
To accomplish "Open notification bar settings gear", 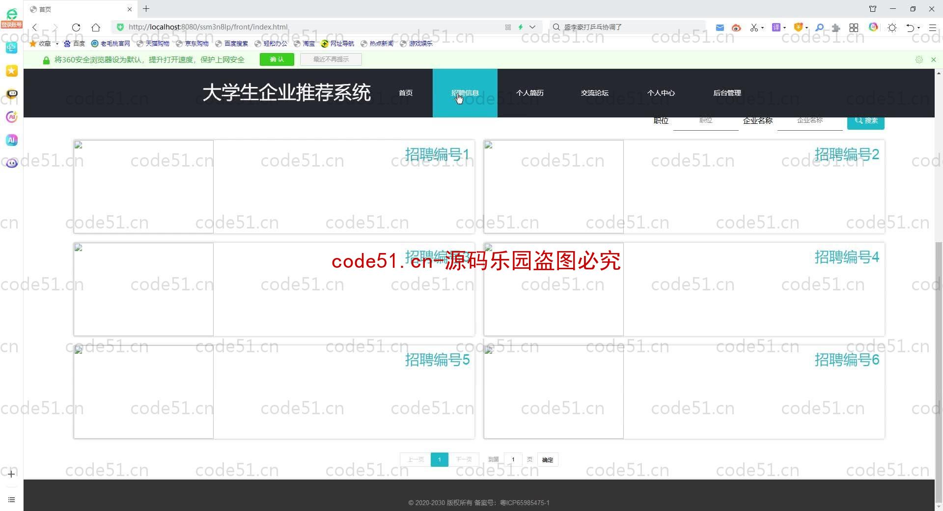I will pos(919,59).
